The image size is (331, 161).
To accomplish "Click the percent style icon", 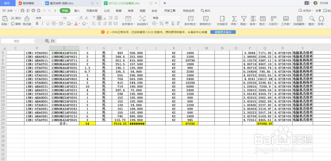I will click(x=162, y=24).
